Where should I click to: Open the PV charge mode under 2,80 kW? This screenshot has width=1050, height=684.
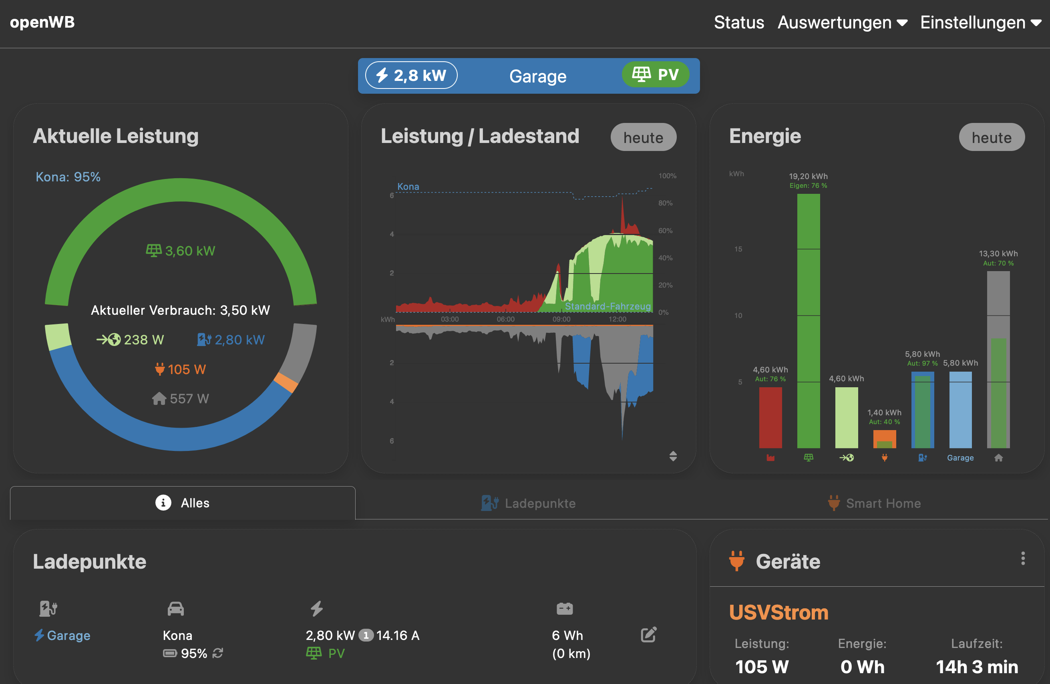[x=326, y=653]
